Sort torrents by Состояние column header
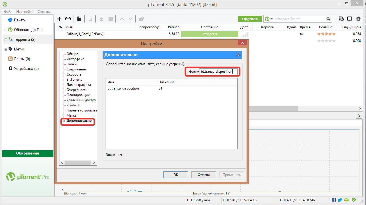The width and height of the screenshot is (366, 205). [x=209, y=27]
